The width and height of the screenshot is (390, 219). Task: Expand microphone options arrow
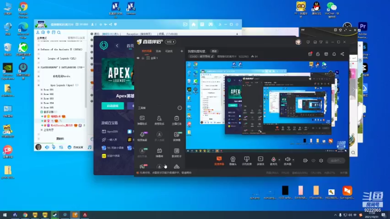tap(279, 160)
